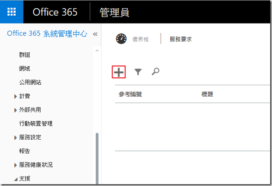Open the 計費 navigation item
The image size is (272, 186).
(x=25, y=96)
